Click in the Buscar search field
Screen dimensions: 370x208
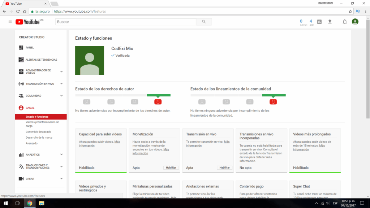pyautogui.click(x=126, y=22)
